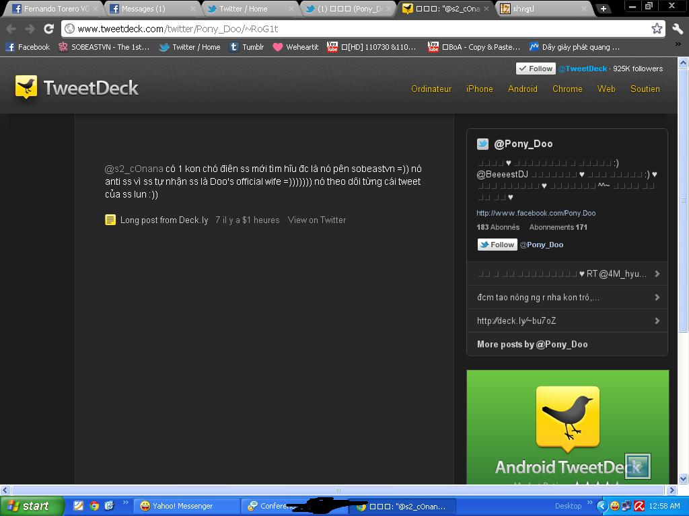Switch to the Messages (1) tab

pyautogui.click(x=151, y=8)
